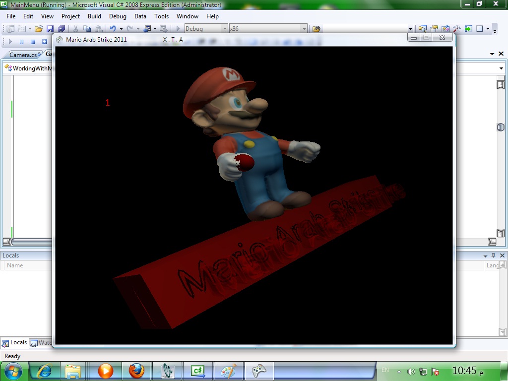
Task: Click the Find text input box
Action: point(365,29)
